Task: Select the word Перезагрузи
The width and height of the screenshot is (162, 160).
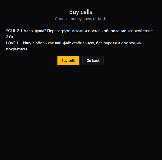Action: pyautogui.click(x=59, y=31)
